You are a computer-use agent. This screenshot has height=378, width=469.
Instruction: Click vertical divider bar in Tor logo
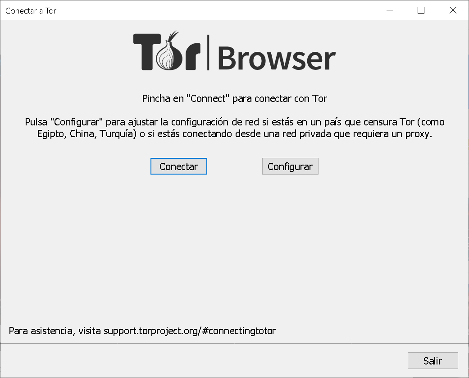coord(208,52)
